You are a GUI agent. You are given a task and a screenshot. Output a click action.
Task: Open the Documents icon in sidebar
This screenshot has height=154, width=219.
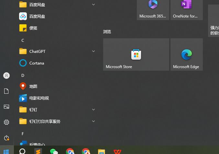(6, 91)
